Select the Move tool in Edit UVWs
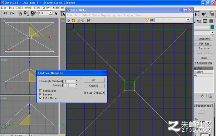The width and height of the screenshot is (216, 136). coord(68,20)
